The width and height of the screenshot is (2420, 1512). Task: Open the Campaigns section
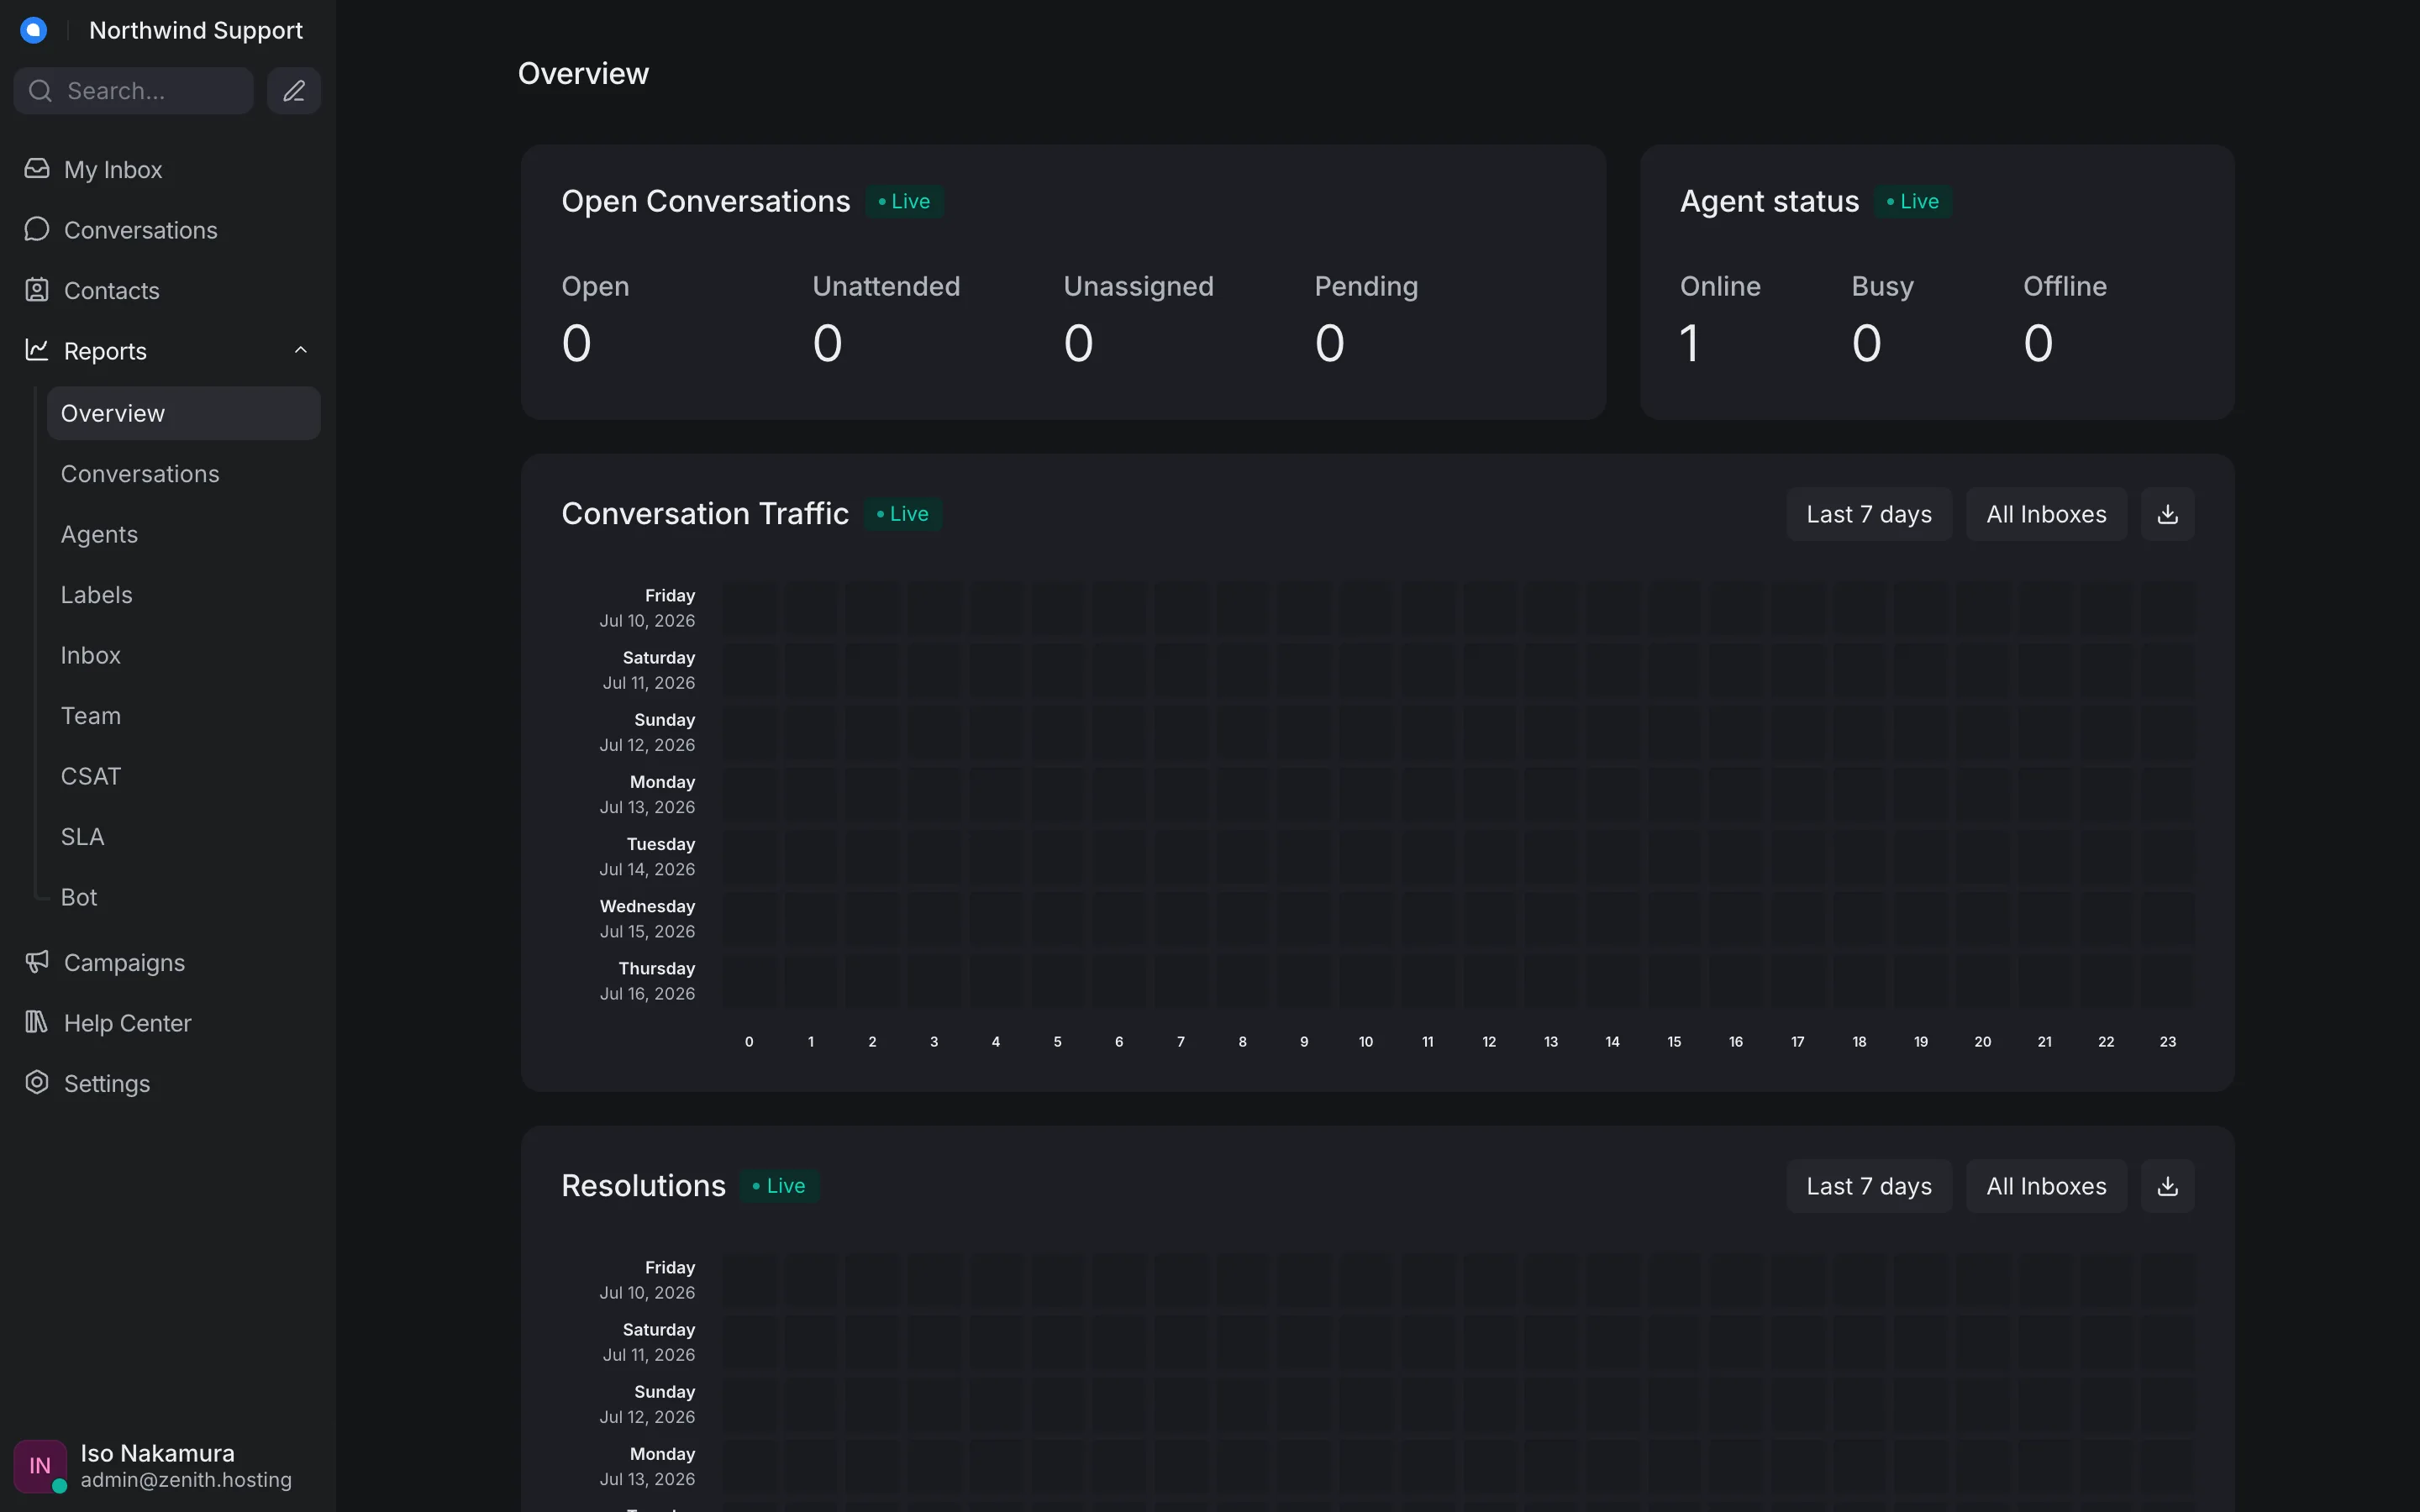[x=168, y=963]
